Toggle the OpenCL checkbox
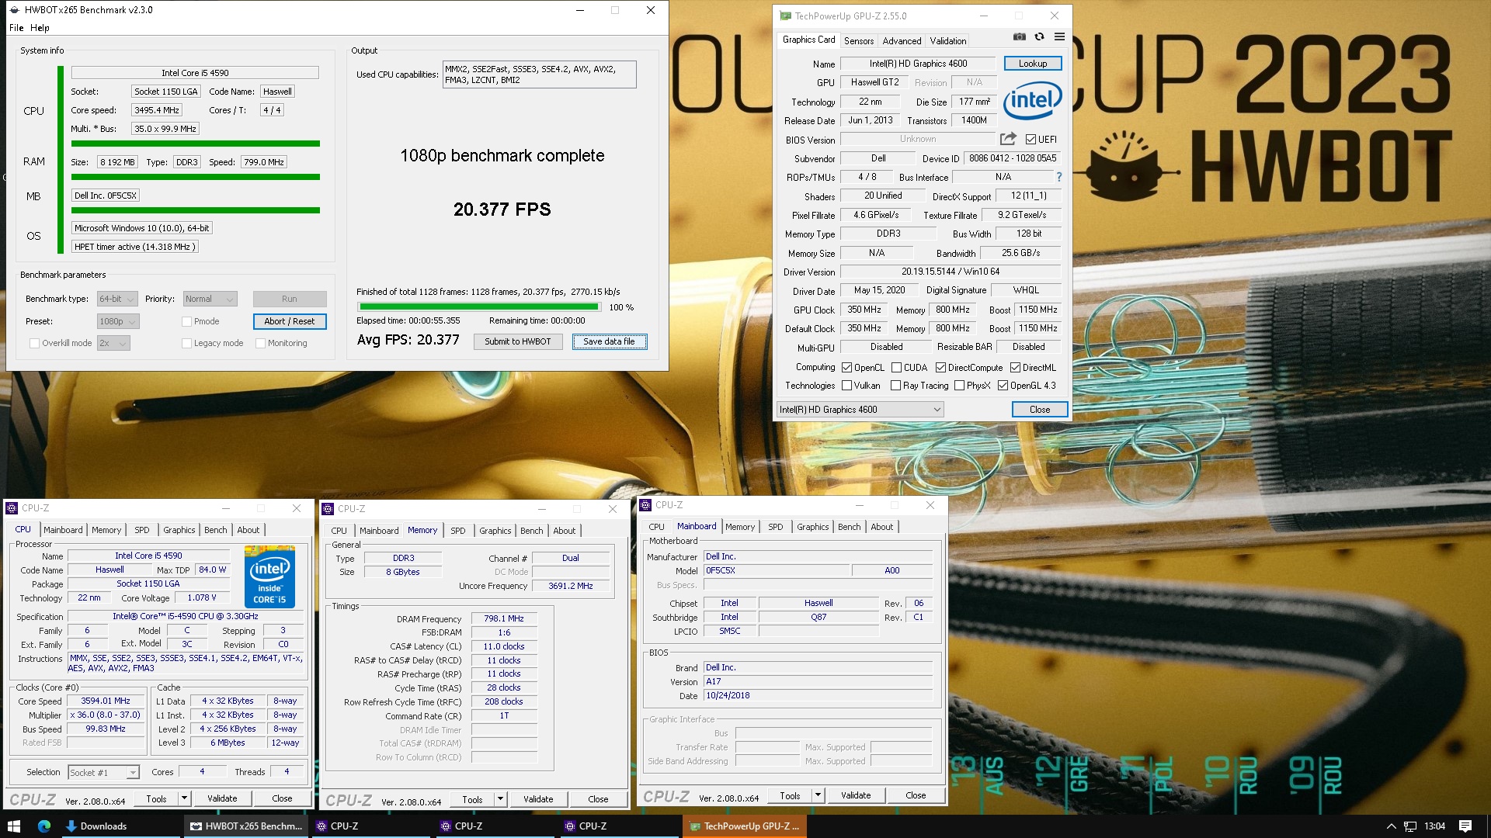Image resolution: width=1491 pixels, height=838 pixels. tap(847, 368)
